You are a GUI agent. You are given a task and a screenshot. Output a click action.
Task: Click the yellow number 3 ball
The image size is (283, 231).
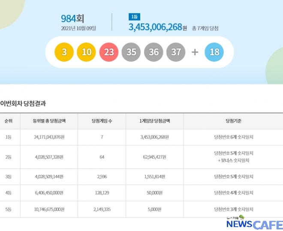64,52
